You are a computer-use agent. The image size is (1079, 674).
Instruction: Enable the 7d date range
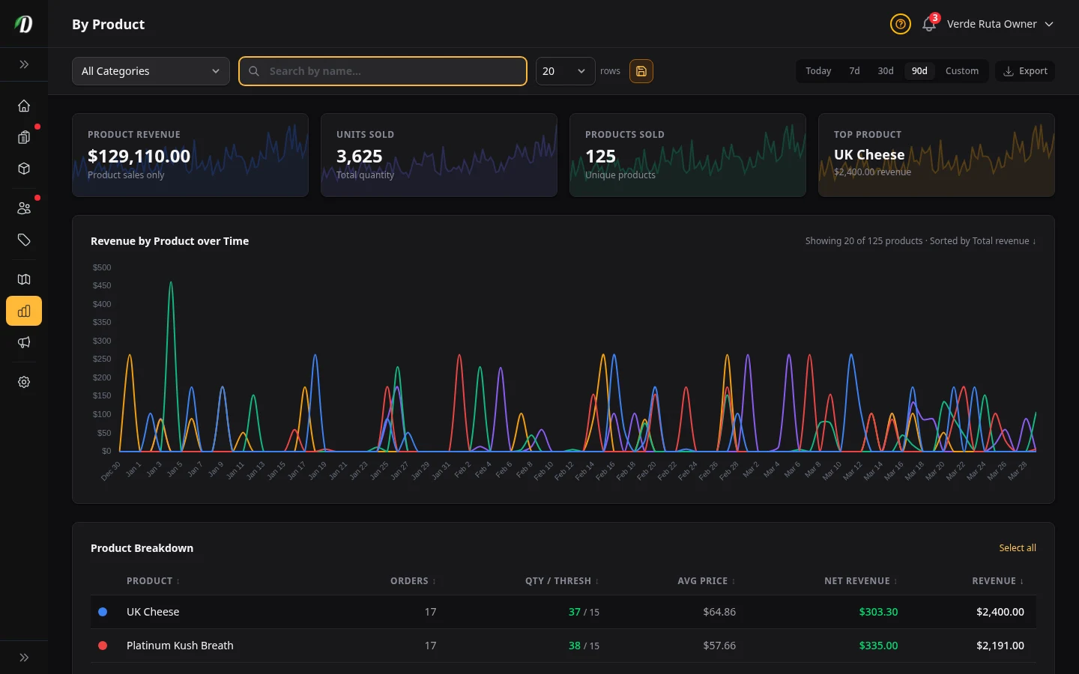click(854, 70)
